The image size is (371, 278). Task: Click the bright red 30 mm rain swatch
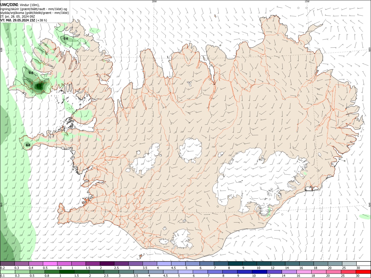[x=363, y=272]
